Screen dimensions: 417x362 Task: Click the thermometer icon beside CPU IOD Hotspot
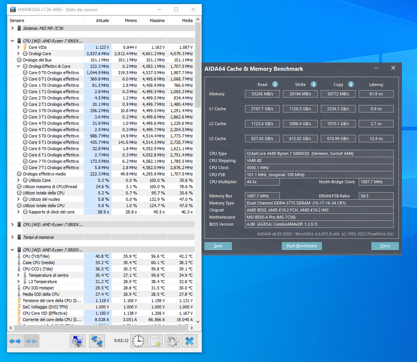click(19, 288)
